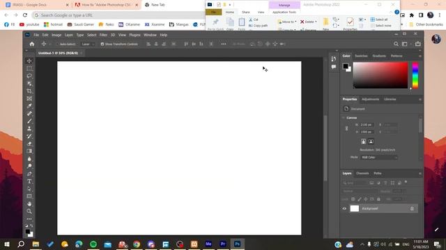
Task: Open the Window menu
Action: click(x=150, y=35)
